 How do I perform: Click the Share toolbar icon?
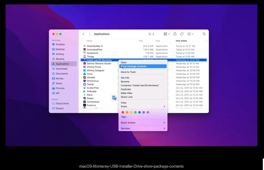tap(175, 34)
